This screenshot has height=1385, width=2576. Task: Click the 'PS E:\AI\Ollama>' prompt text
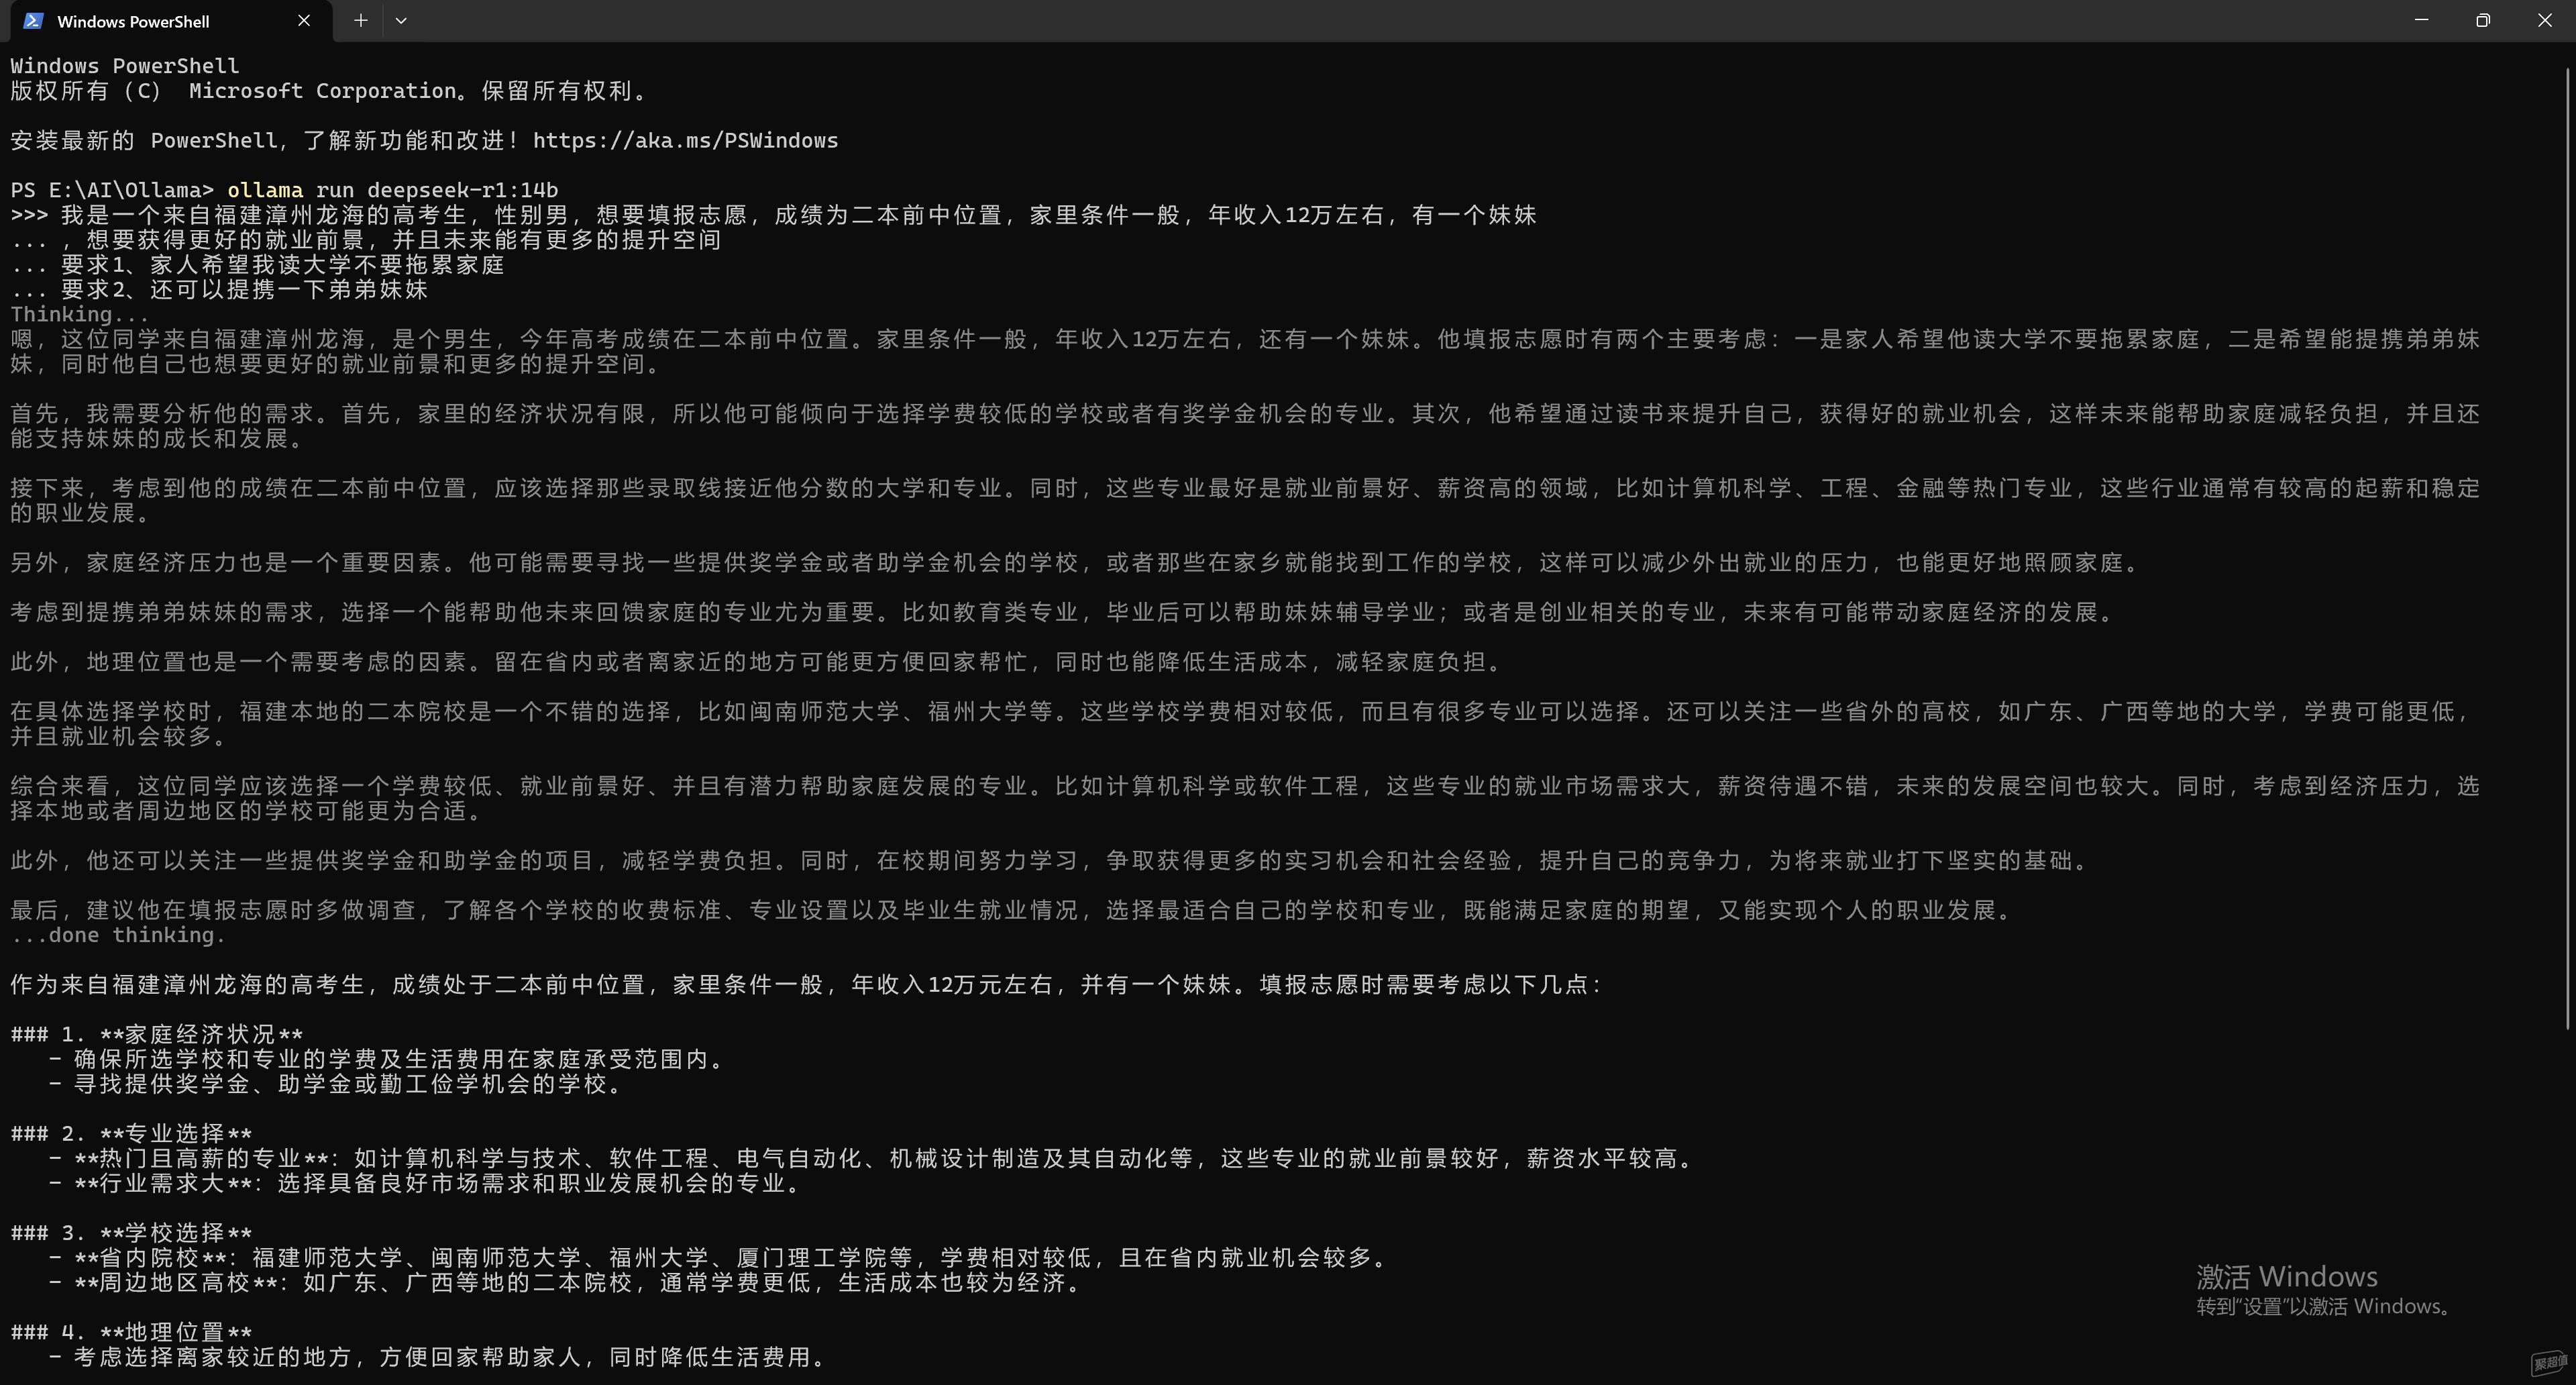(x=112, y=190)
